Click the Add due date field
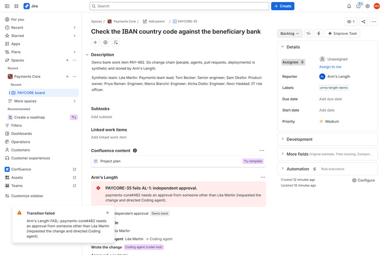The height and width of the screenshot is (255, 384). (330, 99)
